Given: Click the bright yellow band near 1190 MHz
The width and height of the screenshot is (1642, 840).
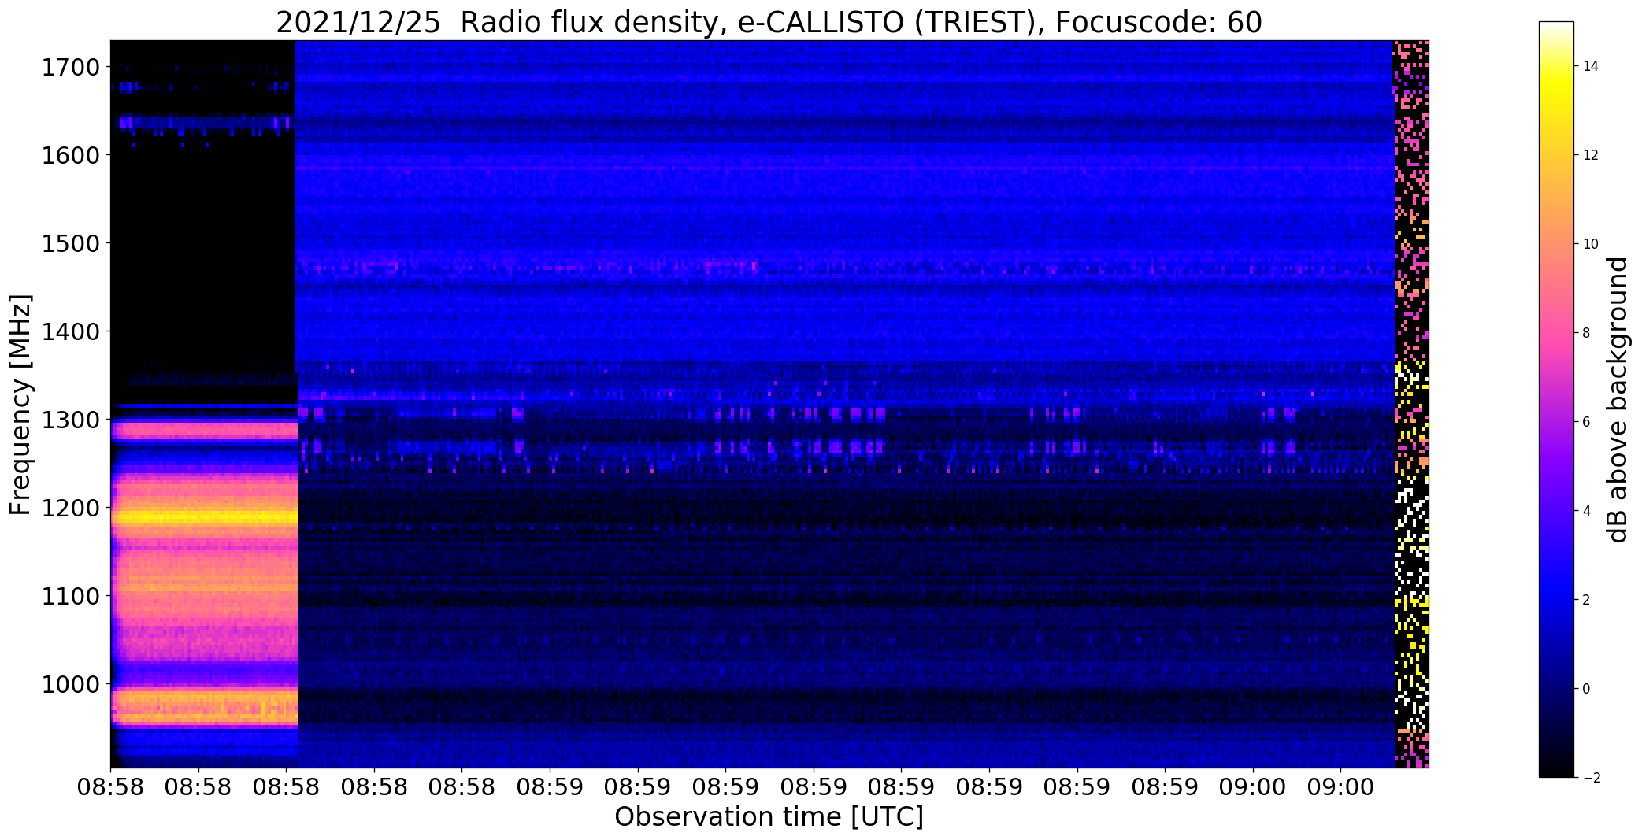Looking at the screenshot, I should click(205, 518).
